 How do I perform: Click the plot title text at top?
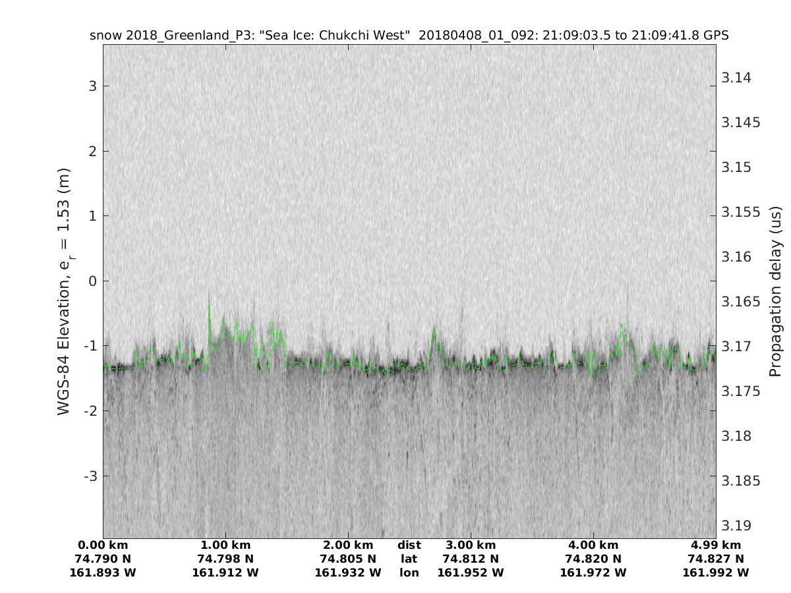pyautogui.click(x=409, y=36)
